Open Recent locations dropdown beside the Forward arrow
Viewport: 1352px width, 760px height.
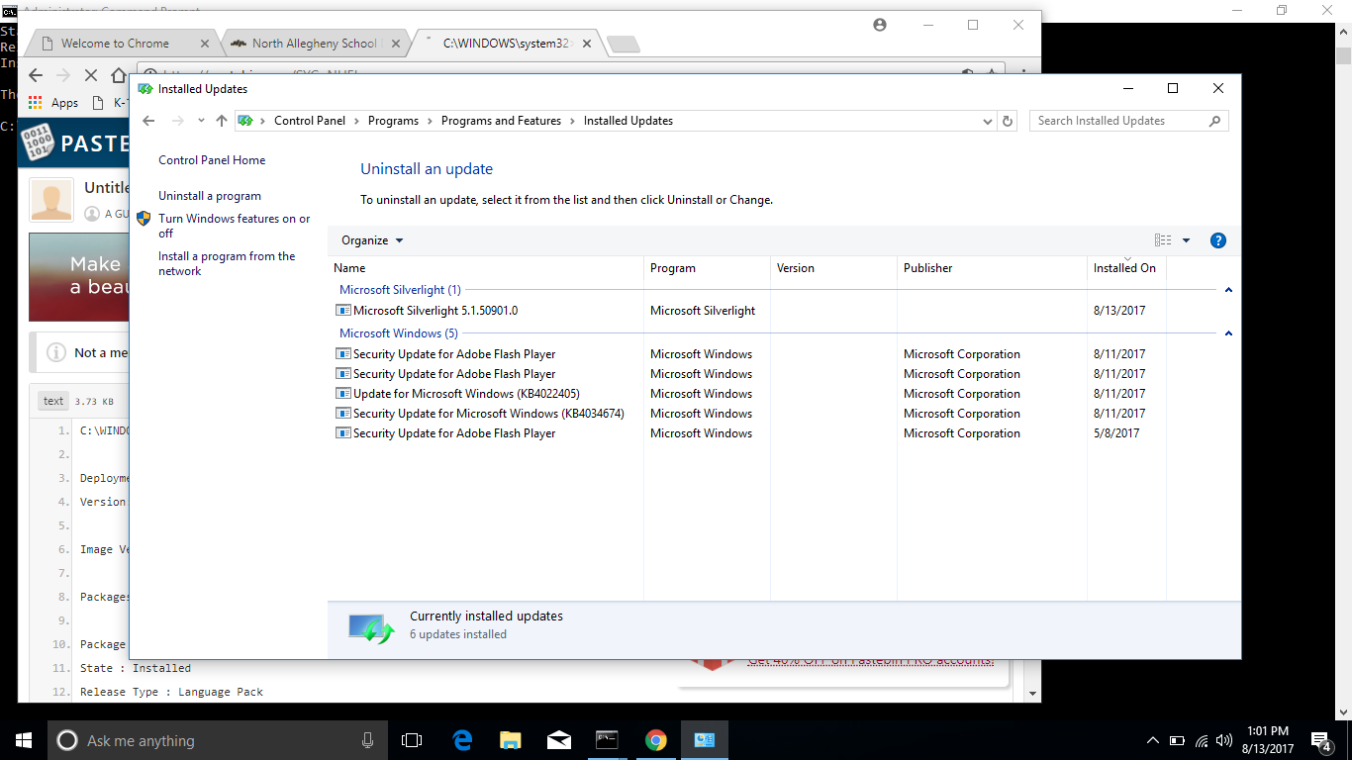(201, 121)
